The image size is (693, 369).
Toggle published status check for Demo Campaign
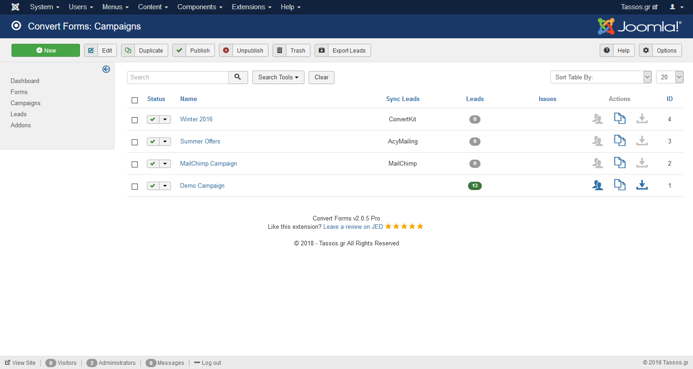[153, 186]
